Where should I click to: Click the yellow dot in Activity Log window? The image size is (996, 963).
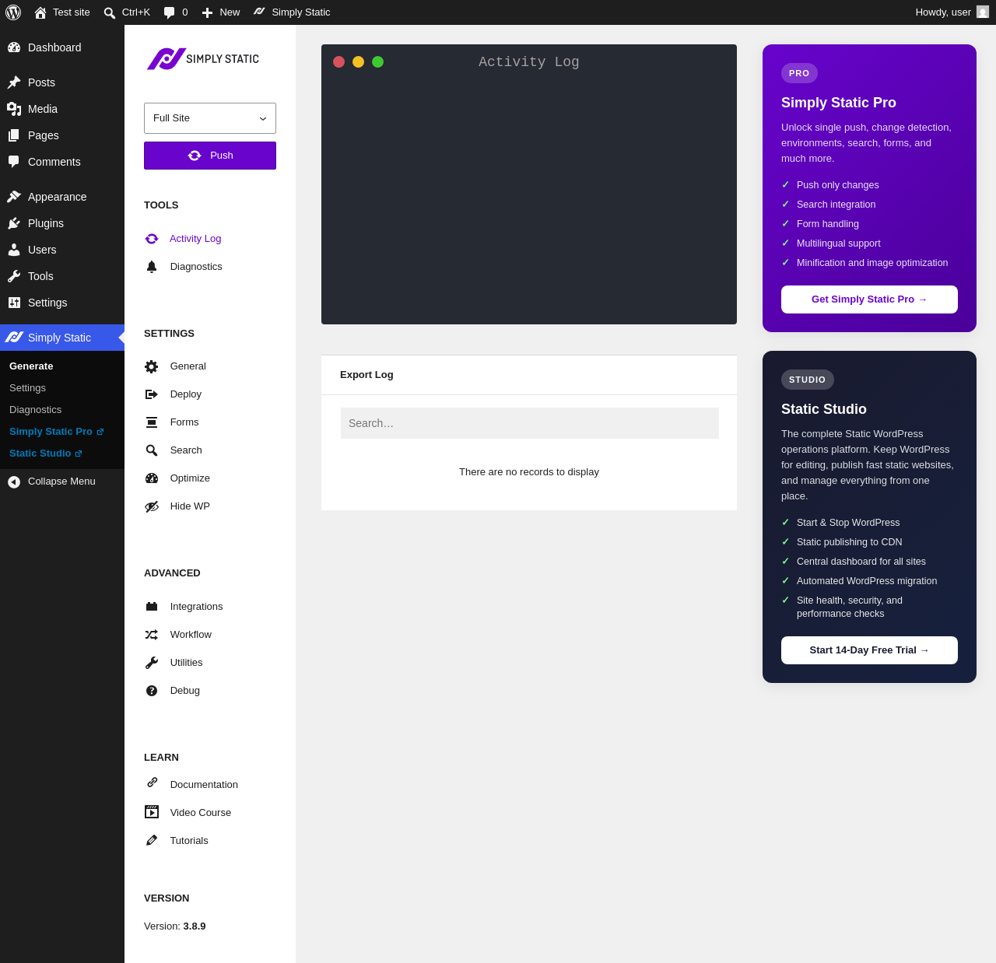(358, 62)
